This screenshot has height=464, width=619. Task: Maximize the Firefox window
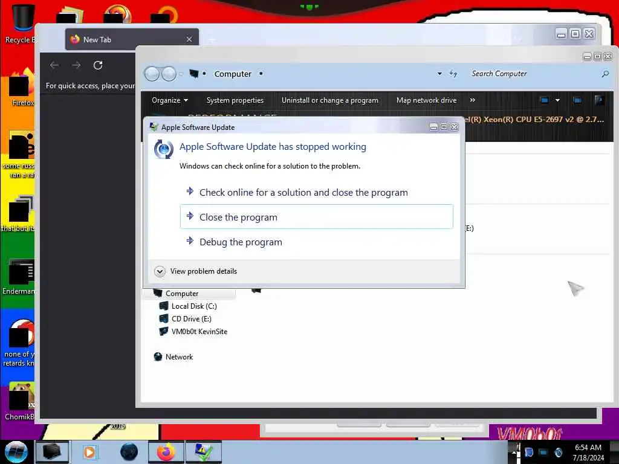pyautogui.click(x=575, y=34)
